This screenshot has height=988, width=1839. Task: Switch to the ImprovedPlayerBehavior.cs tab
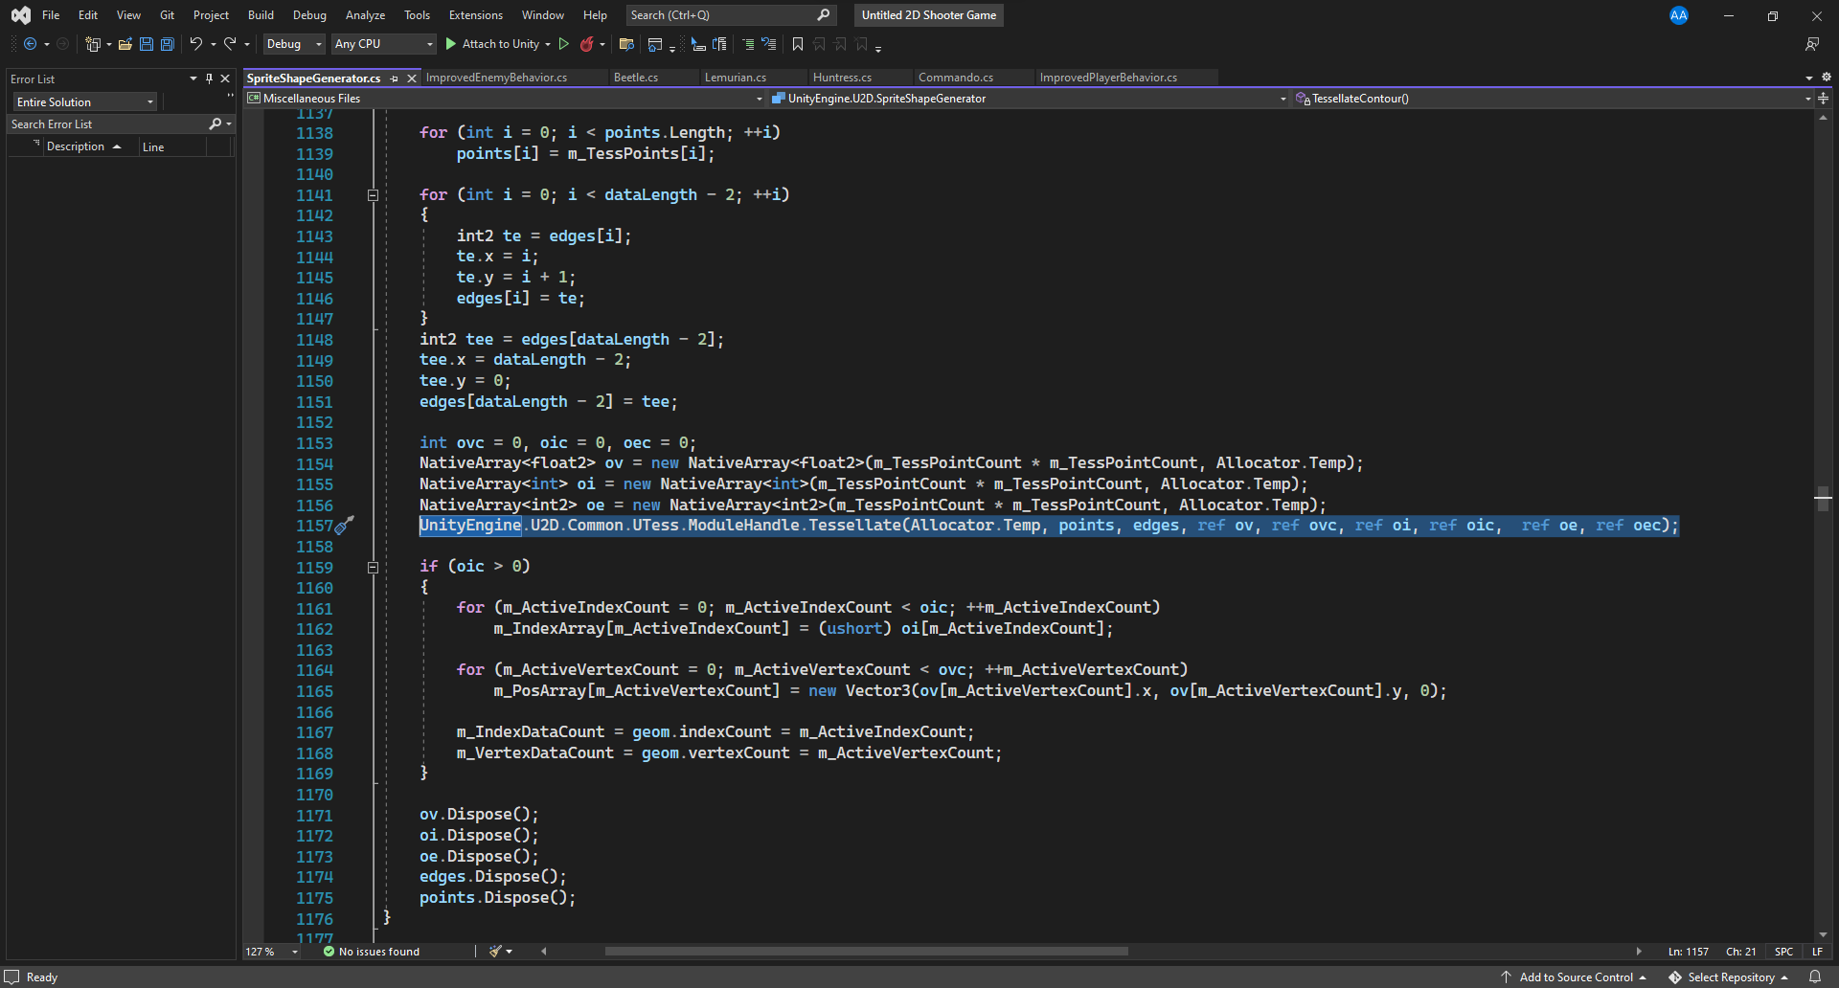click(1107, 78)
